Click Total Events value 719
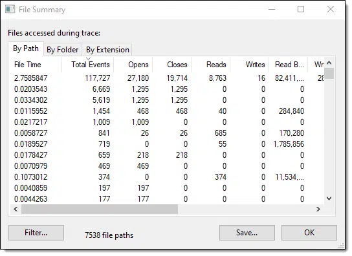Screen dimensions: 352x256 104,144
